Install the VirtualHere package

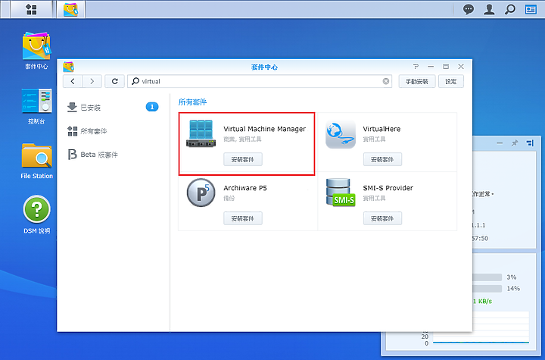pos(382,159)
